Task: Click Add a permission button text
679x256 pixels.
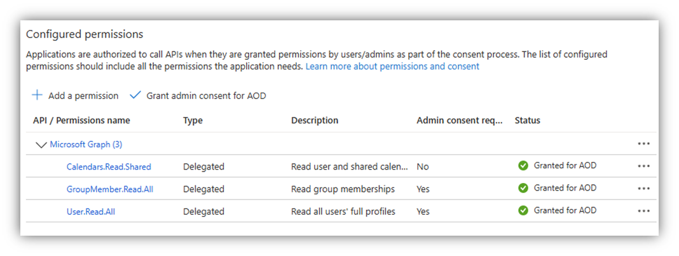Action: coord(83,96)
